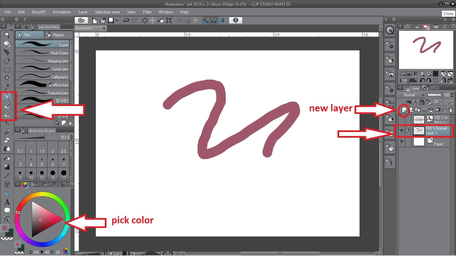Select the Auto select magic wand tool
The image size is (456, 256).
coord(7,78)
